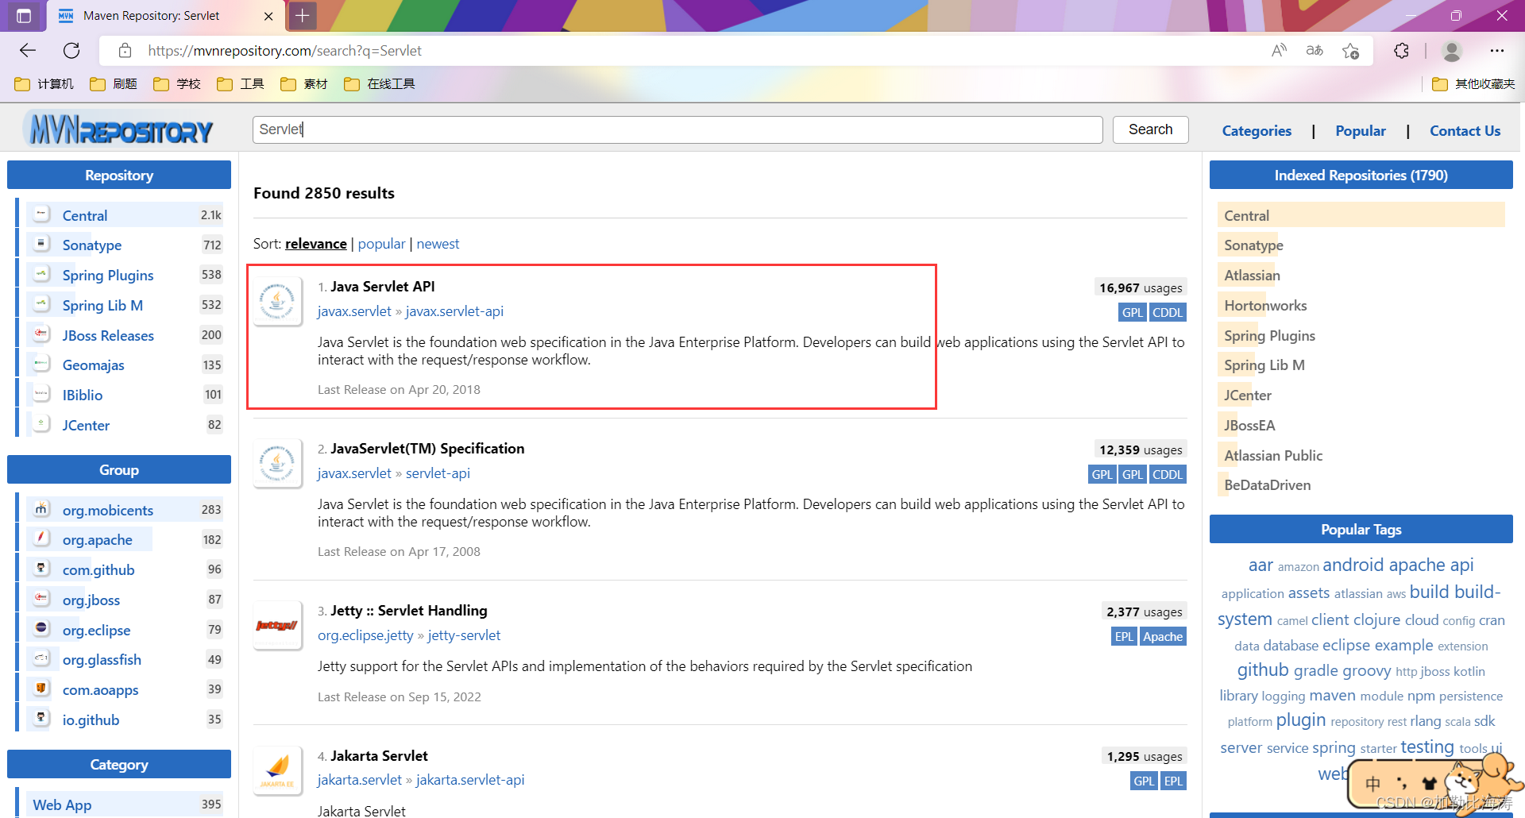Viewport: 1525px width, 818px height.
Task: Click the Java Servlet API thumbnail icon
Action: click(277, 301)
